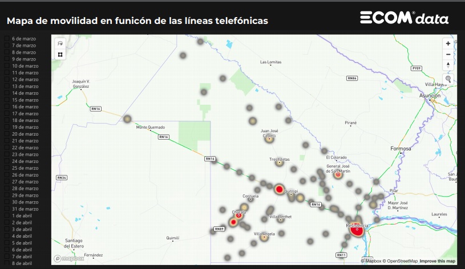Enable the 26 de marzo checkbox
The height and width of the screenshot is (269, 465).
[x=7, y=175]
